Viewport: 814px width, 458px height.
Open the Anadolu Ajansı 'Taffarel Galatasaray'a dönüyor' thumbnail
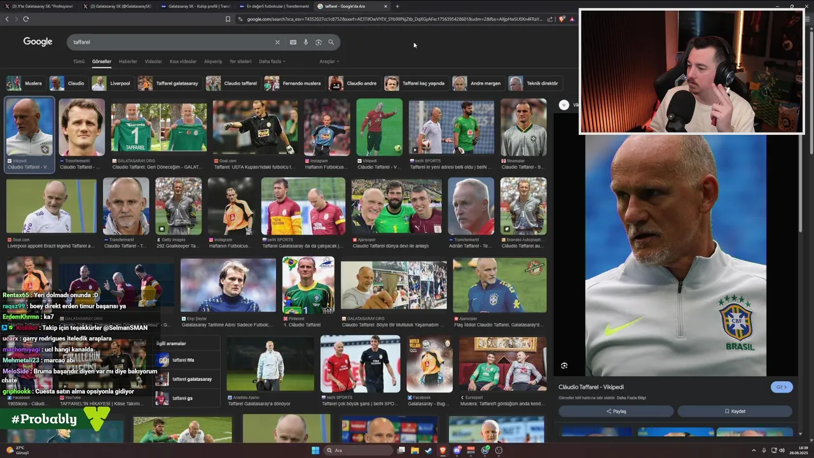pyautogui.click(x=270, y=364)
